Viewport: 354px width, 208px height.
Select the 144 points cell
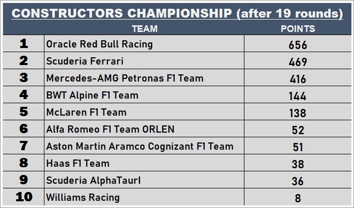click(x=297, y=96)
